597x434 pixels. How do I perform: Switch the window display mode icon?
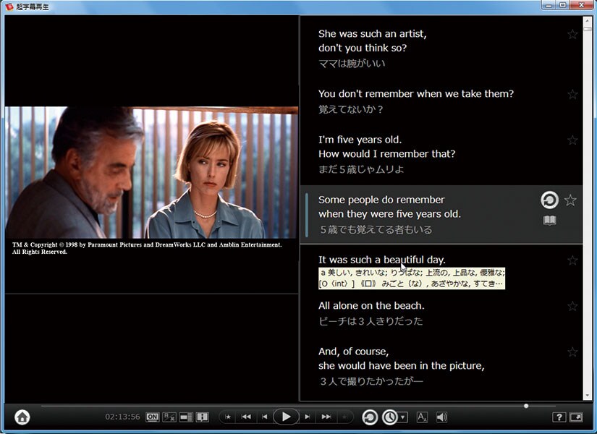pyautogui.click(x=576, y=417)
